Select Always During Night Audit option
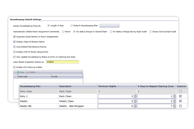The height and width of the screenshot is (129, 194). point(151,32)
